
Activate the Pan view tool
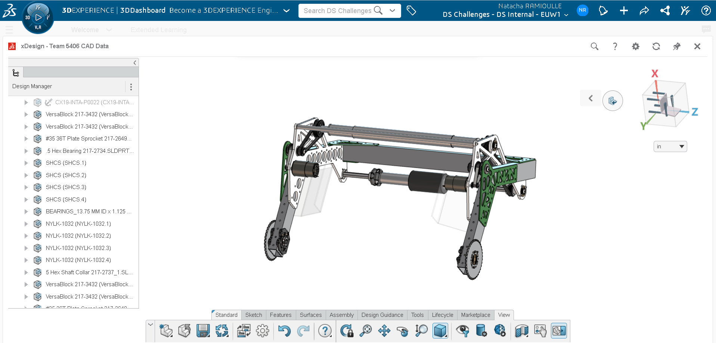coord(384,331)
